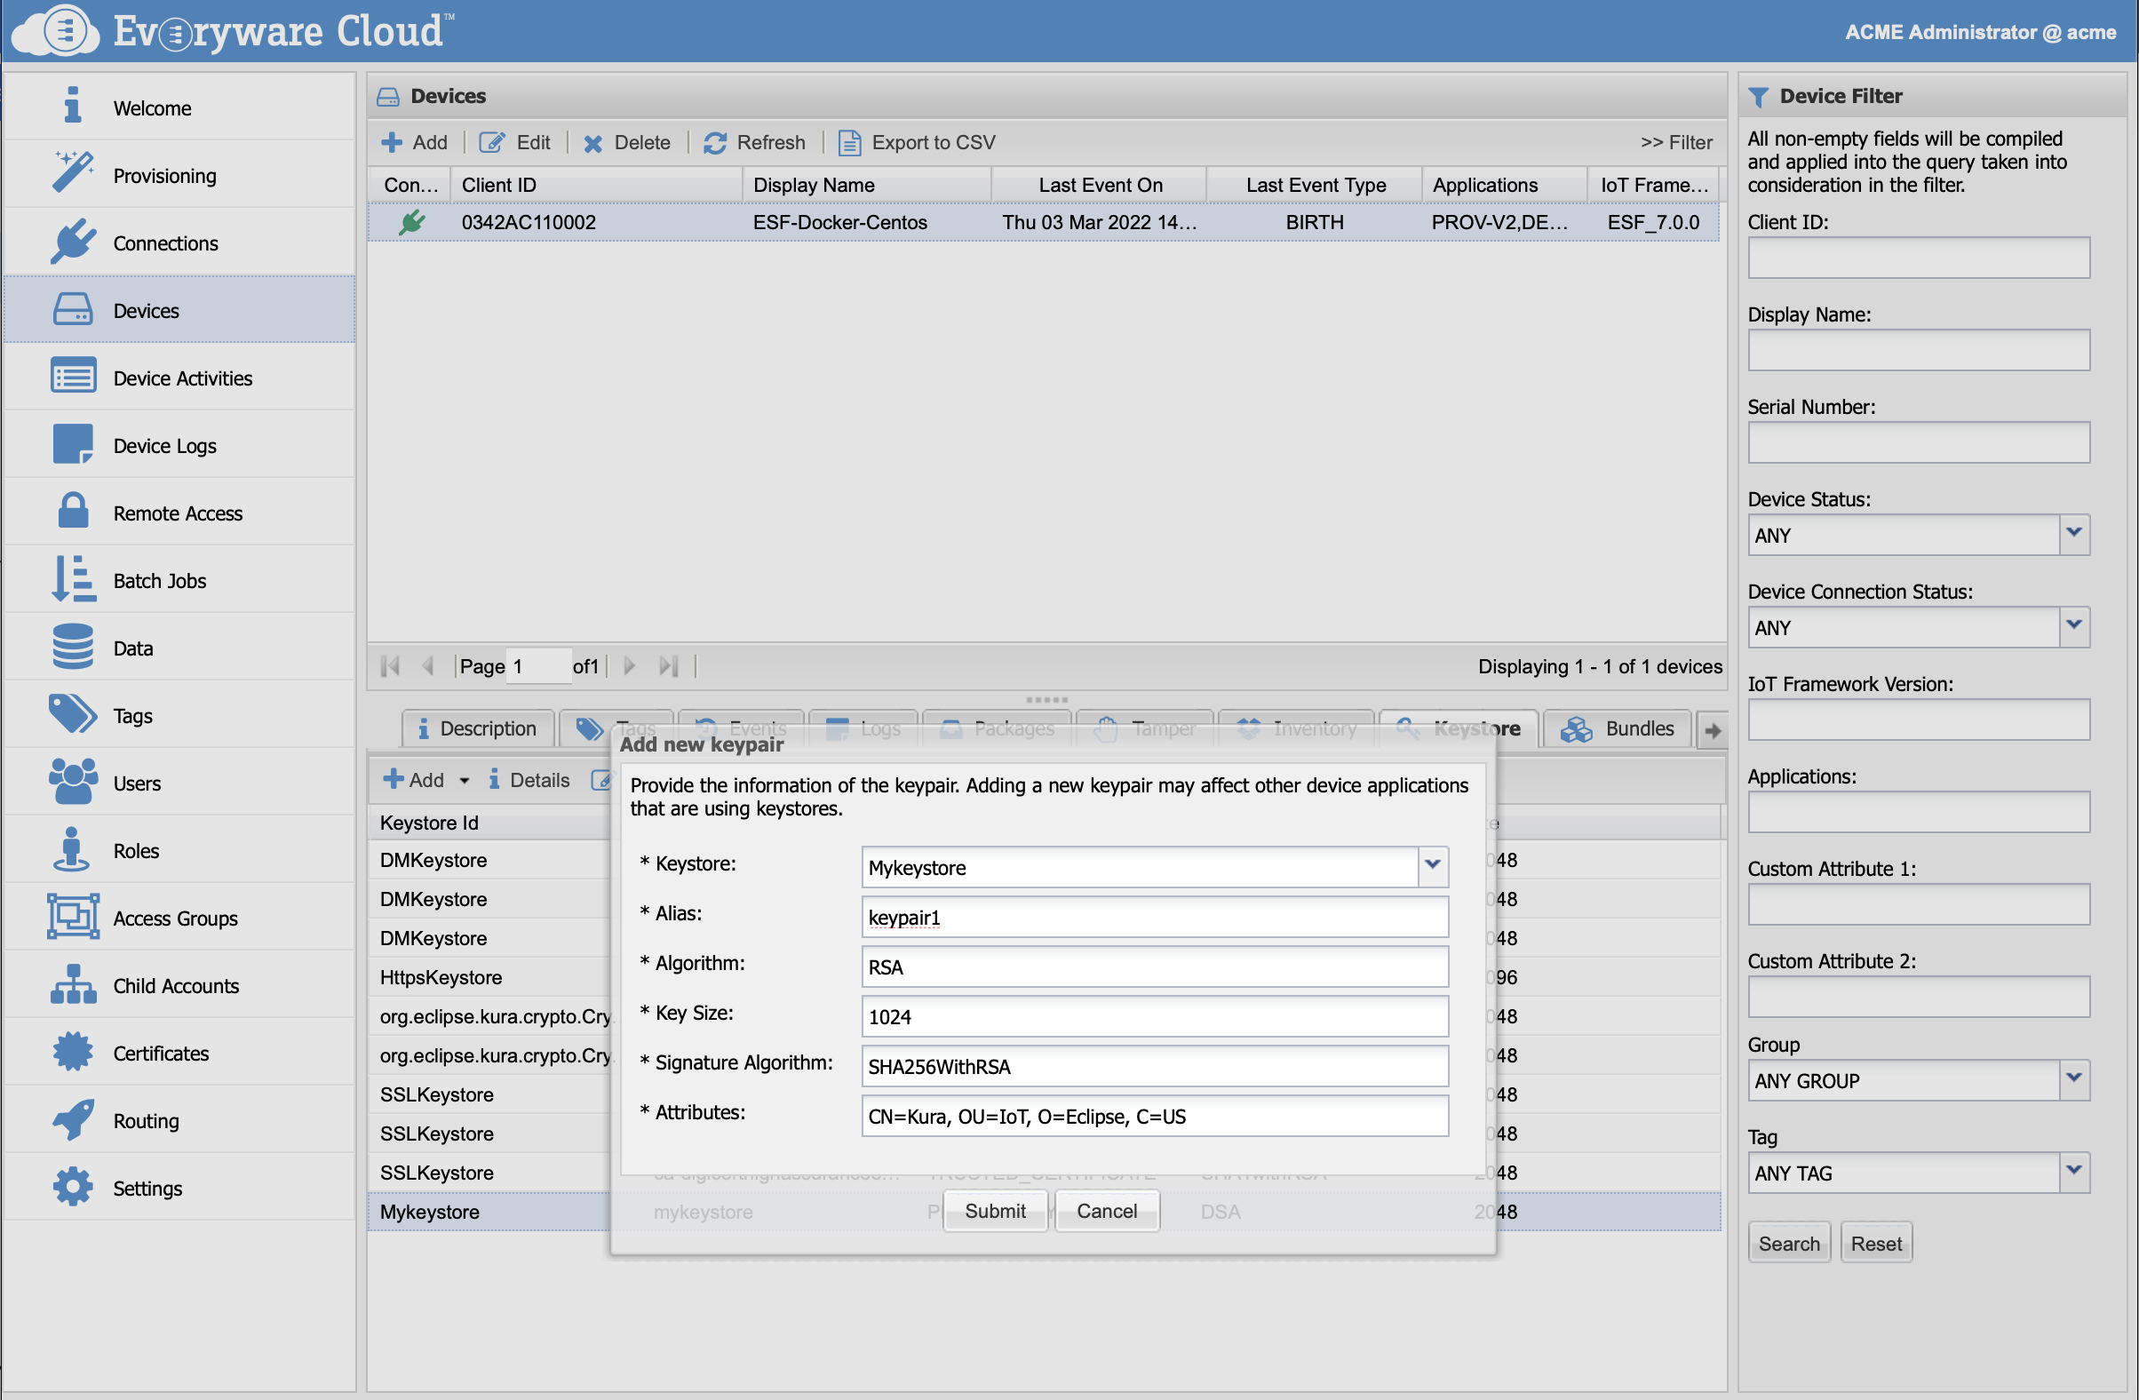This screenshot has width=2139, height=1400.
Task: Switch to the Tamper tab
Action: 1144,728
